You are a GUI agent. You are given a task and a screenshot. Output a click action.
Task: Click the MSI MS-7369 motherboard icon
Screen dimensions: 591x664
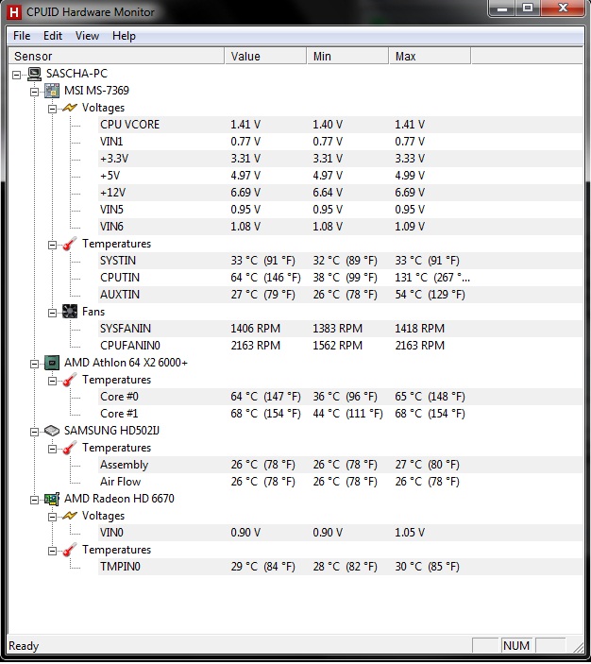(x=52, y=91)
